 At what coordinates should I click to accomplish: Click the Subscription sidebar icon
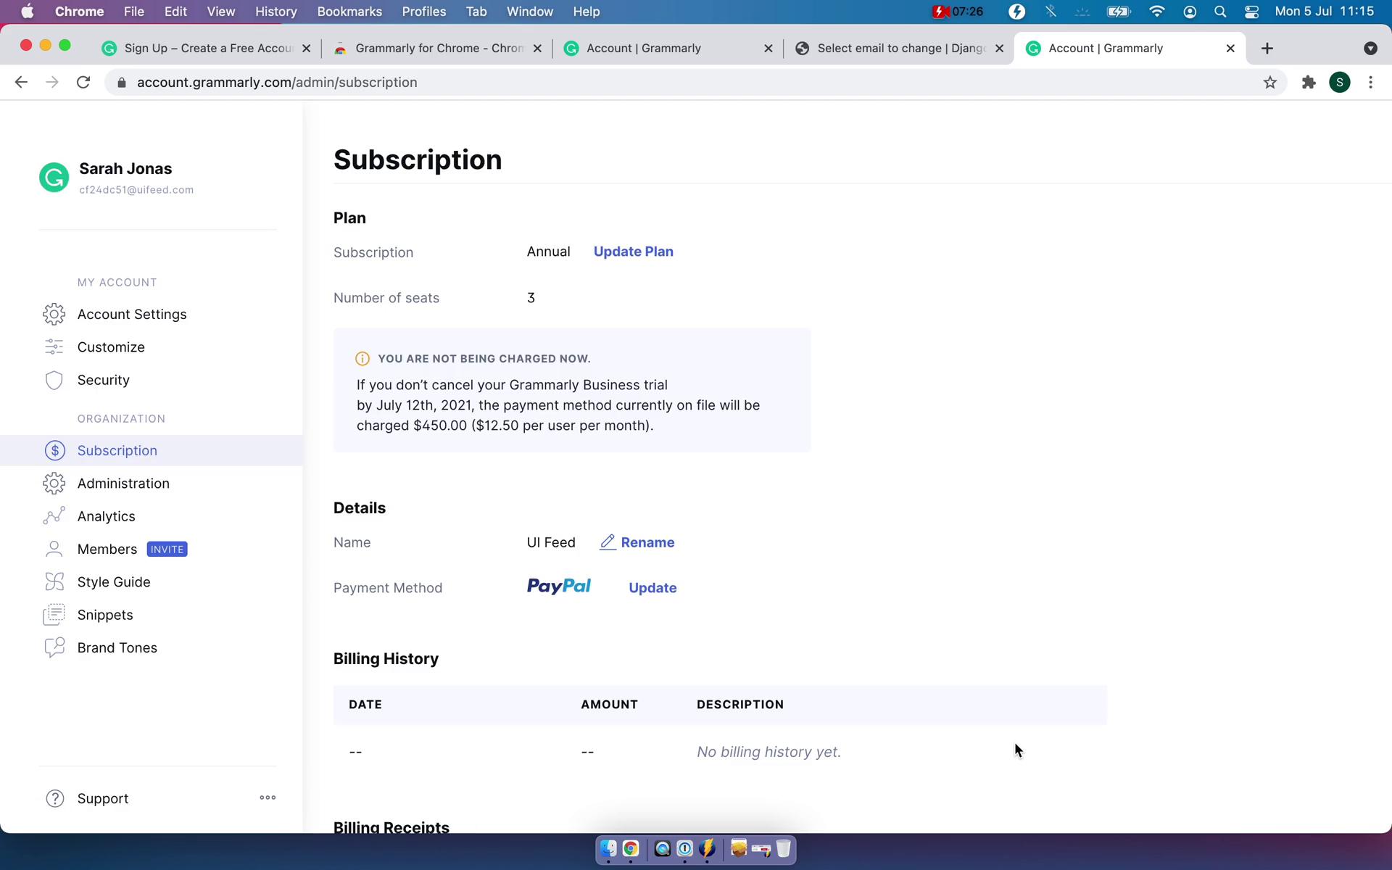pos(54,450)
